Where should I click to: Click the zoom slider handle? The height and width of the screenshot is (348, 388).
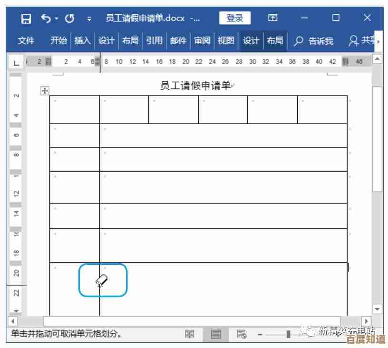[x=288, y=334]
